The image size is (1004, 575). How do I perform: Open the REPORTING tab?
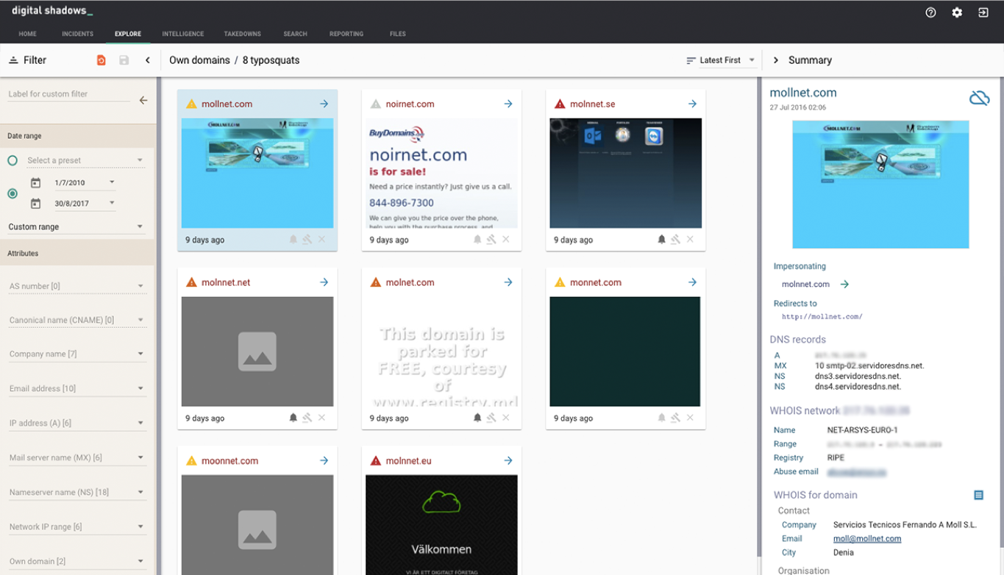[346, 34]
